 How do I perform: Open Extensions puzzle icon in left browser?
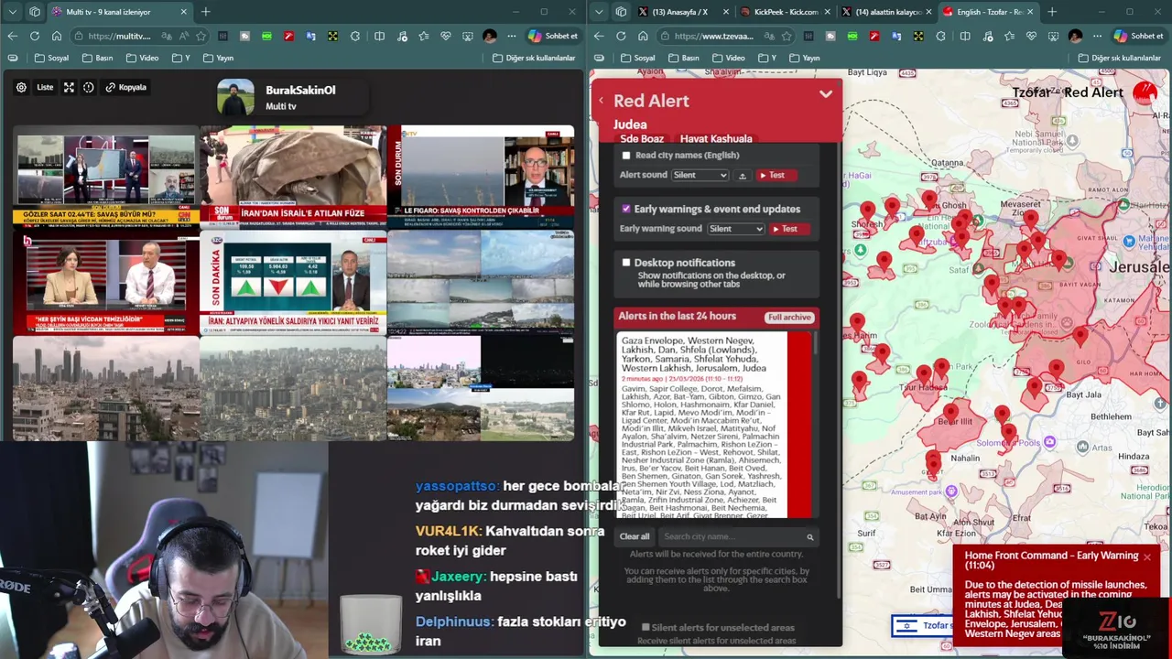pos(355,36)
